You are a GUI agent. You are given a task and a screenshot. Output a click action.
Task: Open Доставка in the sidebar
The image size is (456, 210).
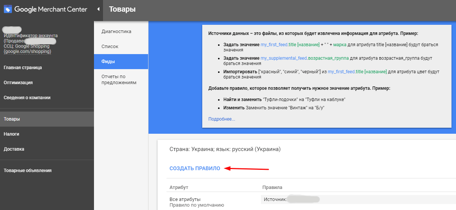[14, 149]
